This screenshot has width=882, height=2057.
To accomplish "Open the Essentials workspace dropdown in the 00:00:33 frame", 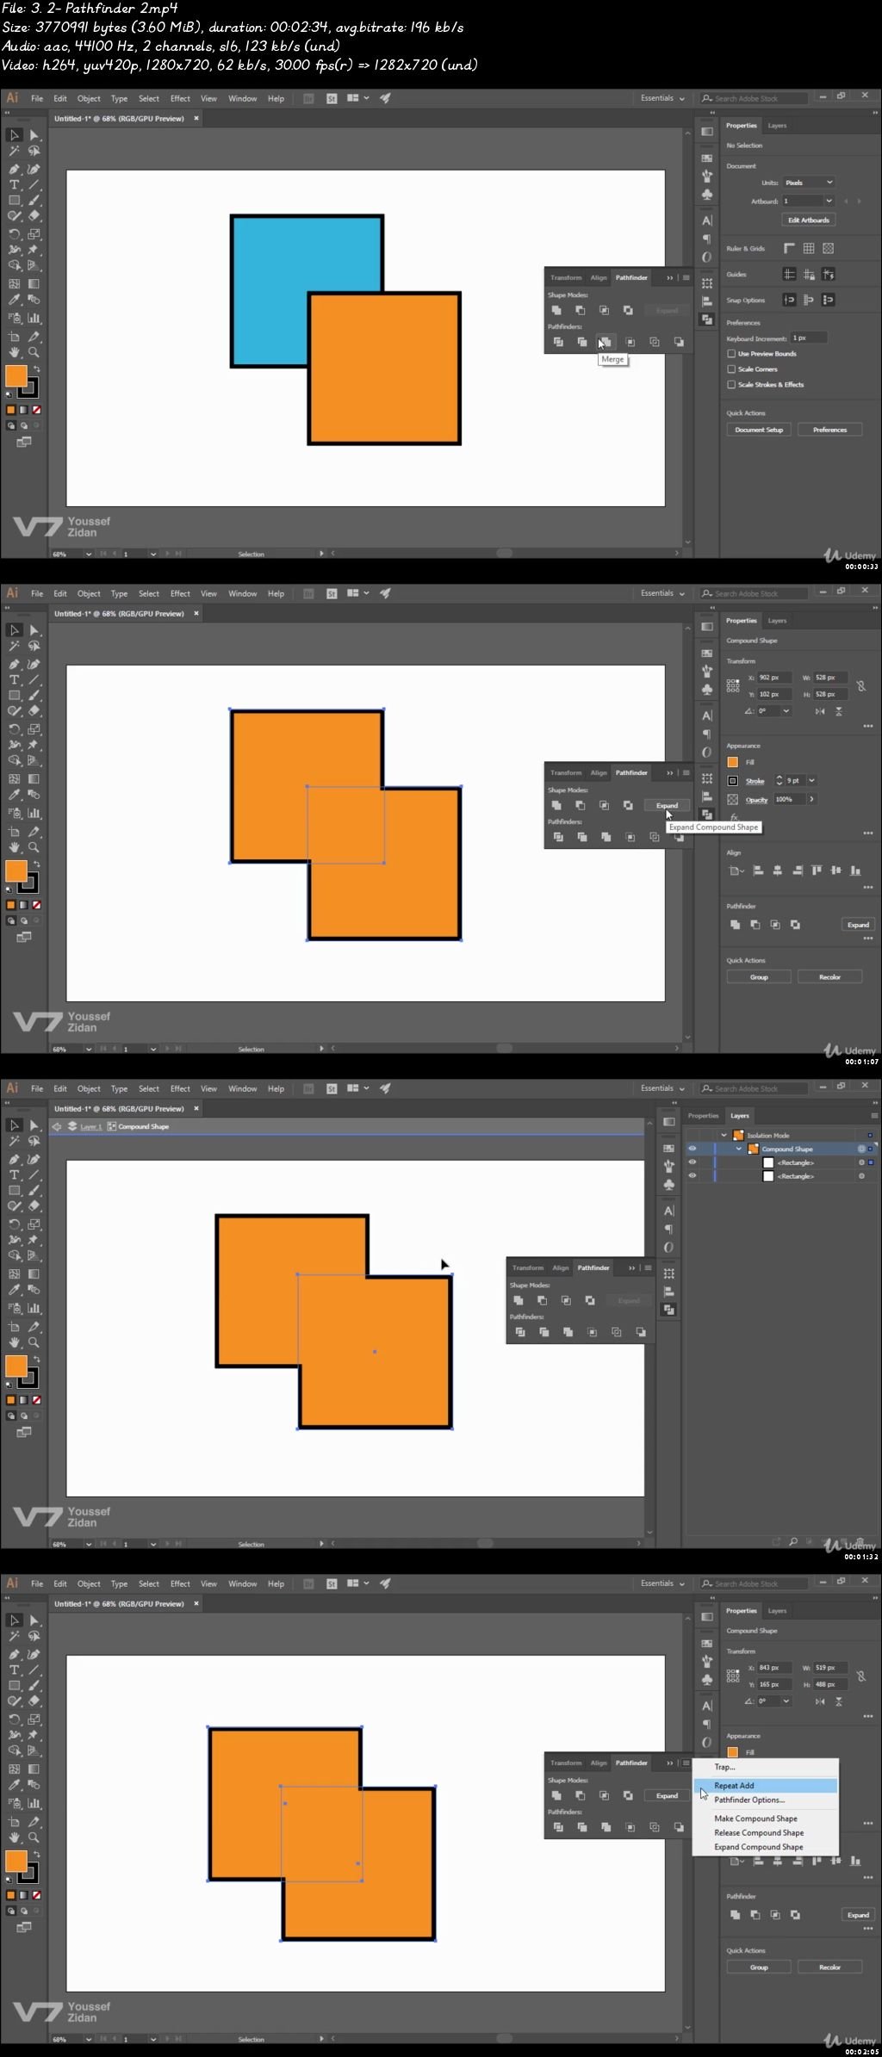I will [x=662, y=98].
